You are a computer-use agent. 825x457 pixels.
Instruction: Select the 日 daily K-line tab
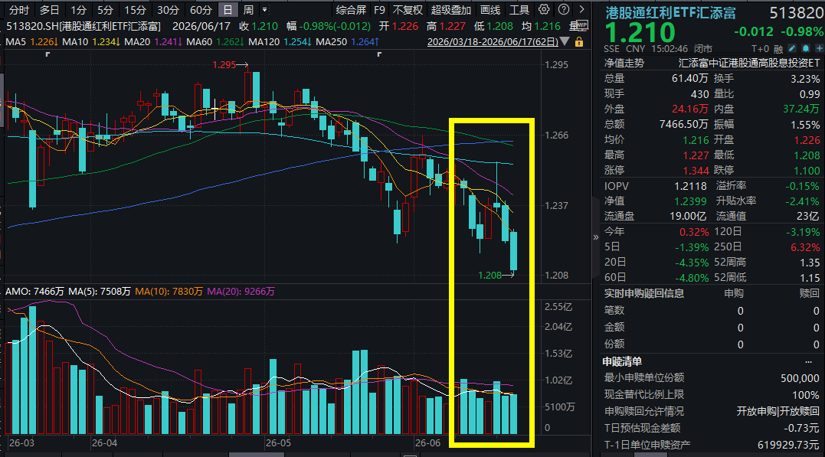tap(228, 10)
